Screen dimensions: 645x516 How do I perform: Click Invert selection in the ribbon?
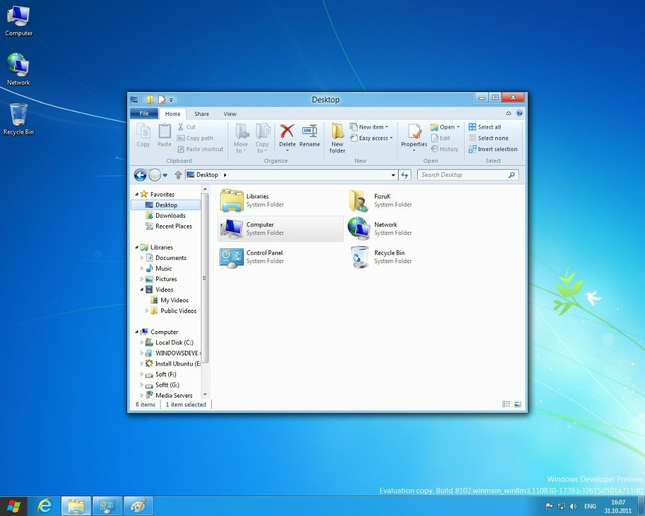point(493,149)
